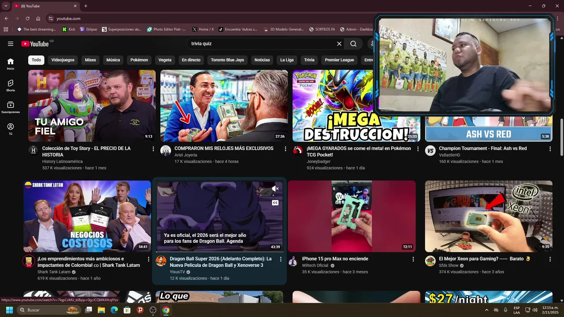Open the Ariel Joyeria channel name link
This screenshot has height=317, width=564.
[186, 155]
